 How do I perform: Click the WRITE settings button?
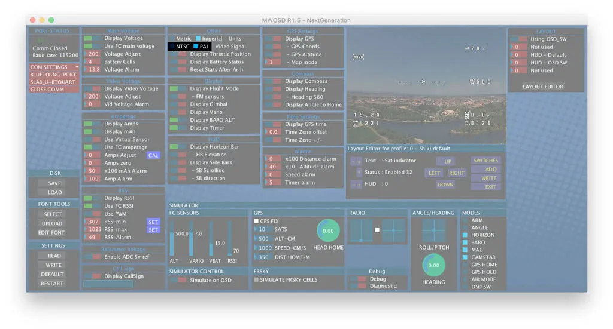tap(53, 265)
